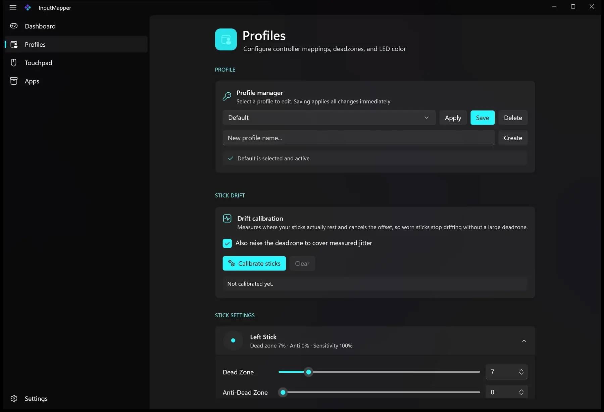Click the InputMapper app logo icon
Screen dimensions: 604x412
coord(28,7)
